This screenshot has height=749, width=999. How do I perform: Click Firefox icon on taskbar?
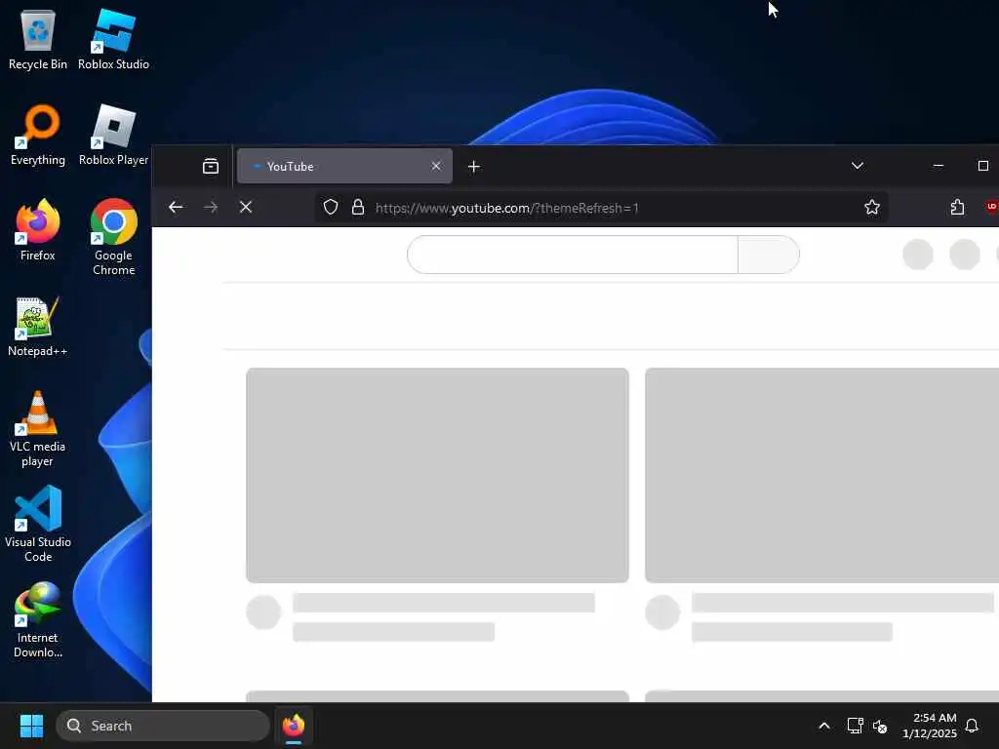[294, 726]
